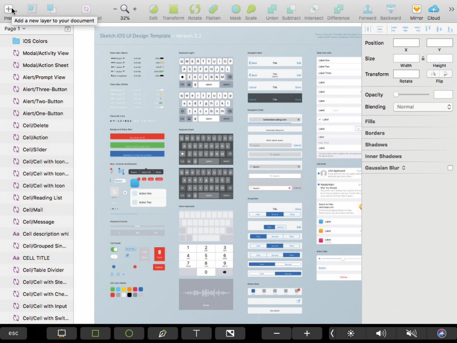The width and height of the screenshot is (457, 343).
Task: Select the iOS Colors folder layer
Action: click(x=37, y=41)
